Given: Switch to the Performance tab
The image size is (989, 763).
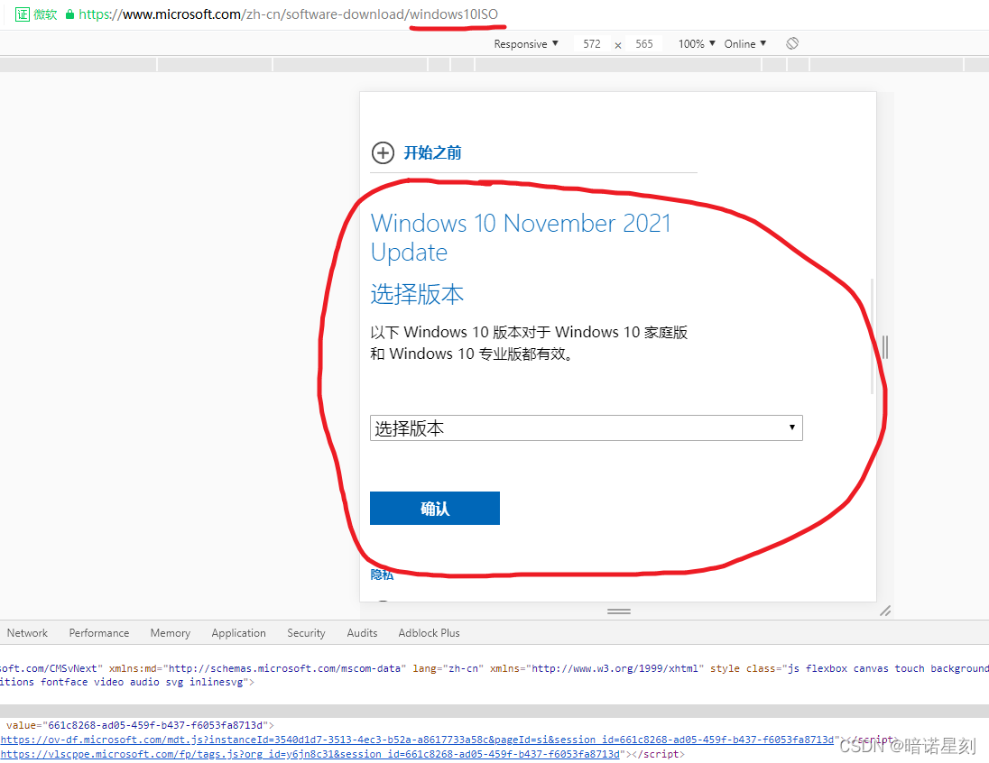Looking at the screenshot, I should 99,632.
